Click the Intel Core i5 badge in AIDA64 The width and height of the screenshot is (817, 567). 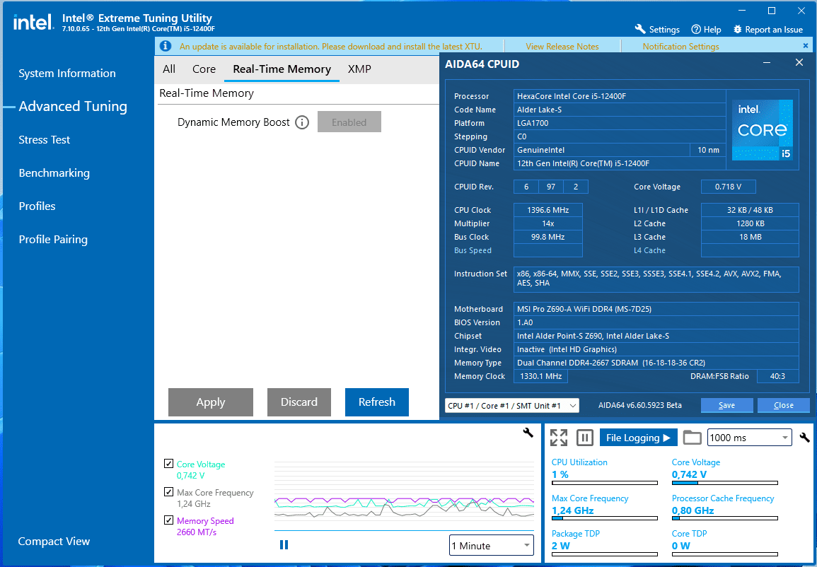(x=763, y=129)
